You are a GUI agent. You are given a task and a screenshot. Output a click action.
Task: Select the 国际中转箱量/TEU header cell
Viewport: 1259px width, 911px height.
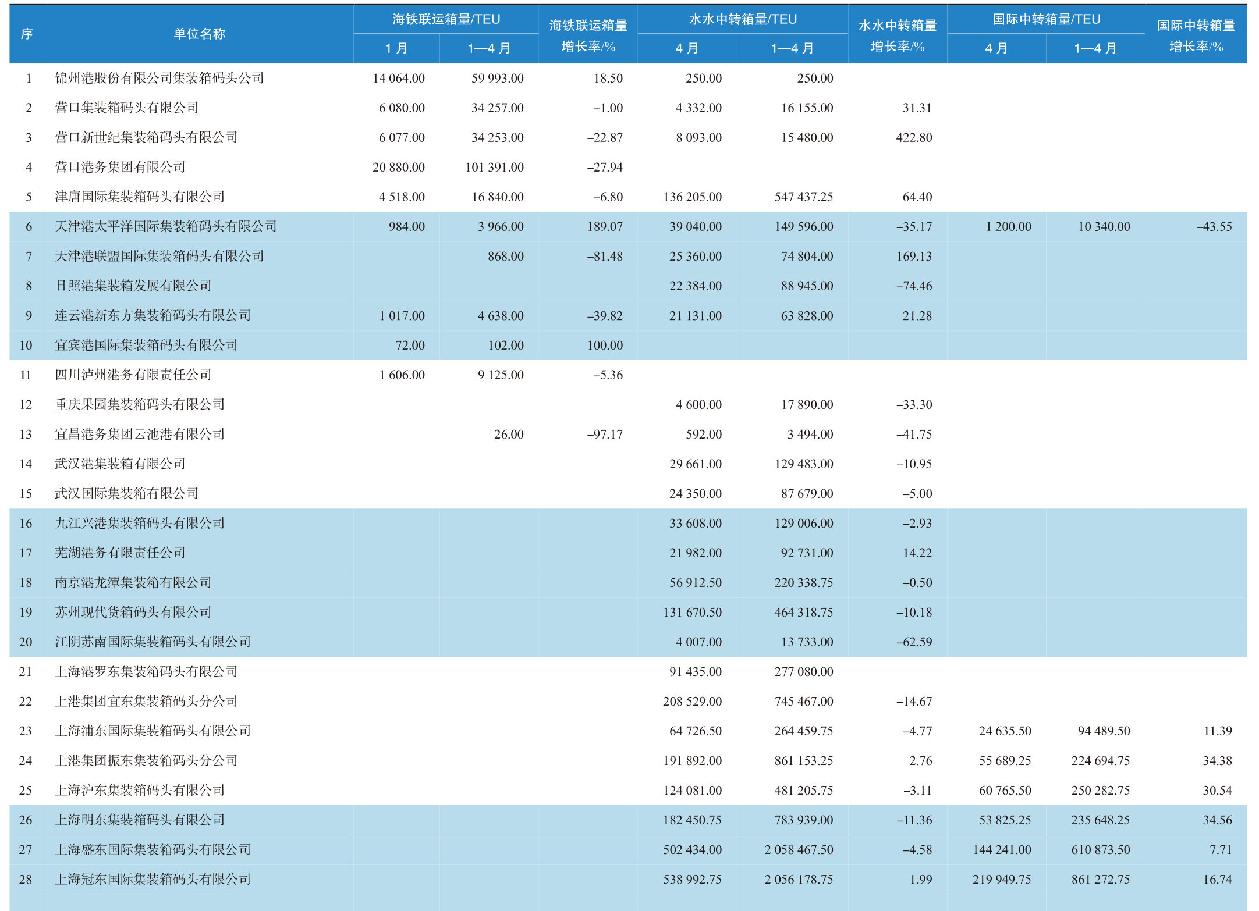(x=1046, y=19)
